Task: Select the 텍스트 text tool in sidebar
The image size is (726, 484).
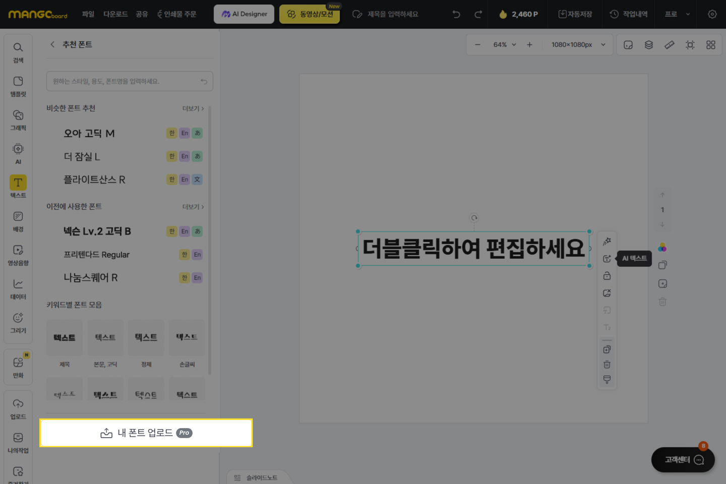Action: (18, 187)
